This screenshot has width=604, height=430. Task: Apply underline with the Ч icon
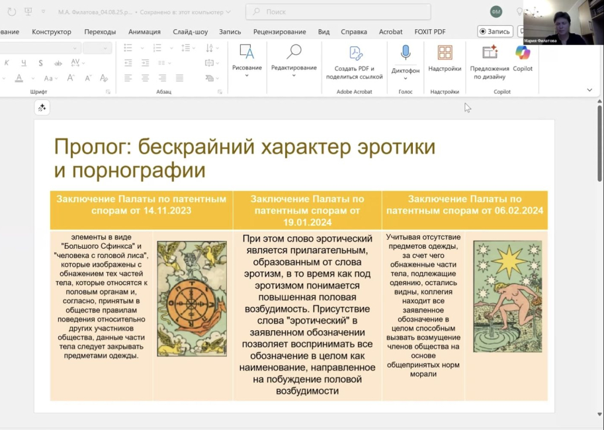pos(24,63)
